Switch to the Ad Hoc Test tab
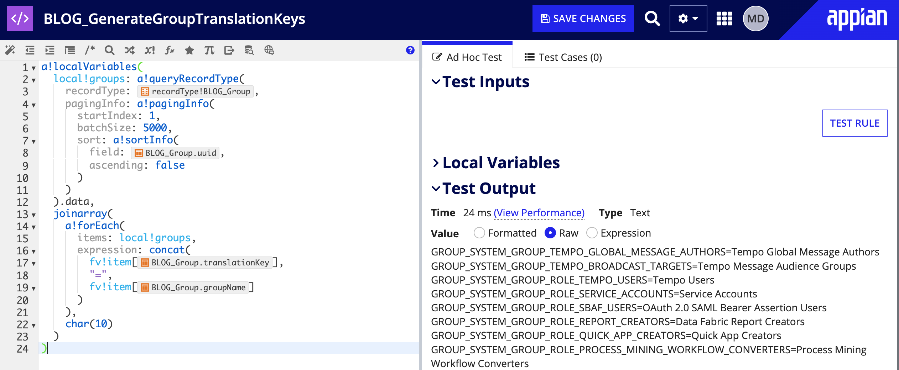899x370 pixels. tap(467, 57)
